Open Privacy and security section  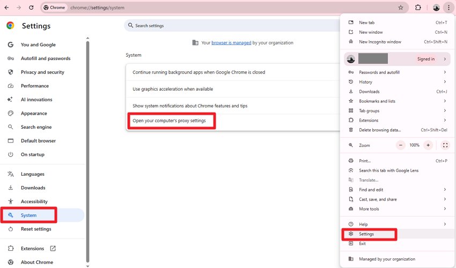pyautogui.click(x=43, y=72)
